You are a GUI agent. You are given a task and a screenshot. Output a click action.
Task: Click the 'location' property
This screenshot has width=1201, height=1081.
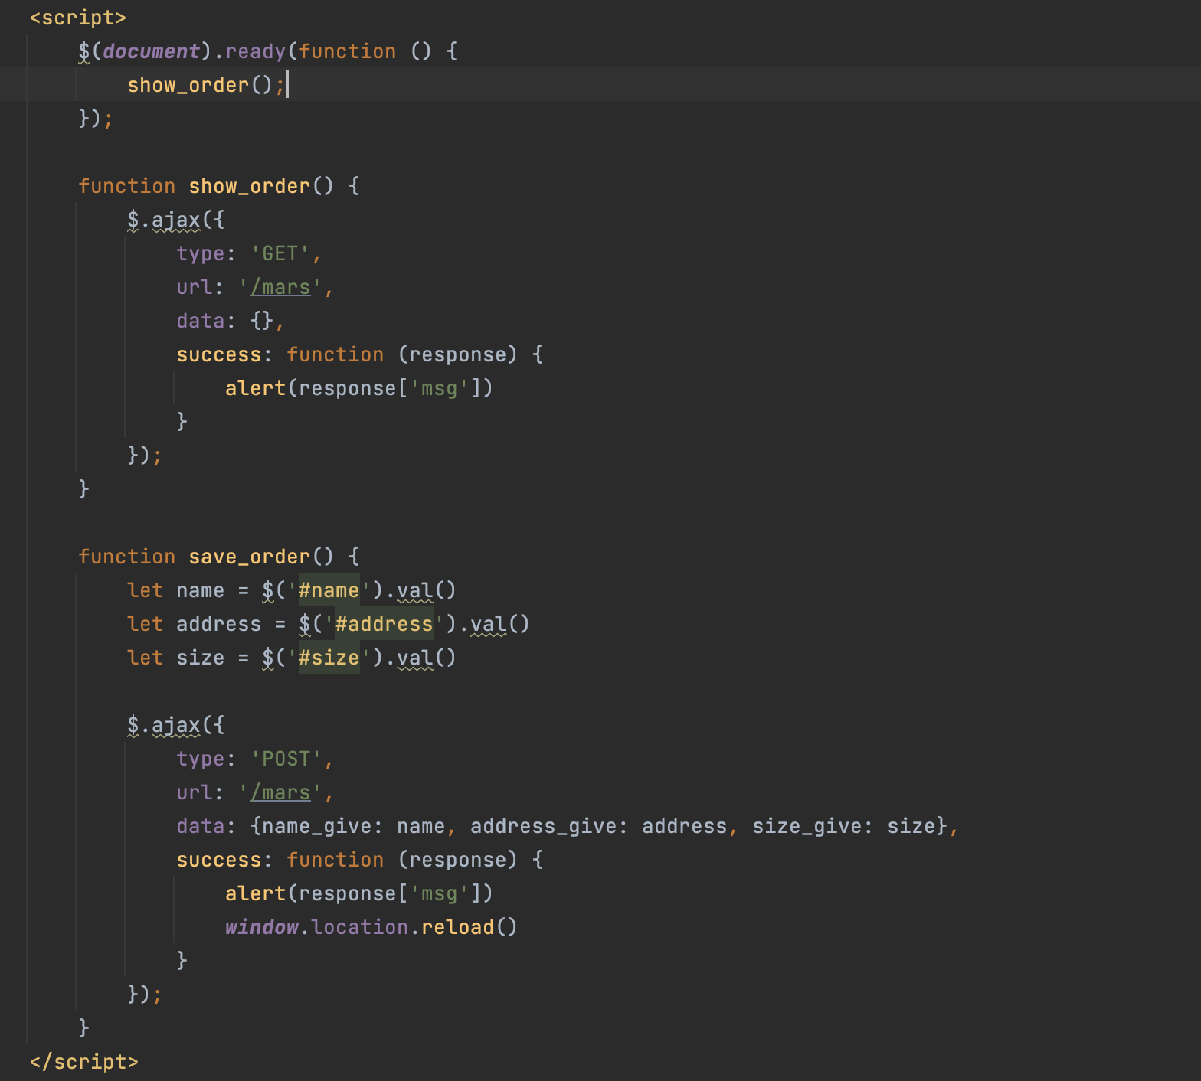[360, 927]
